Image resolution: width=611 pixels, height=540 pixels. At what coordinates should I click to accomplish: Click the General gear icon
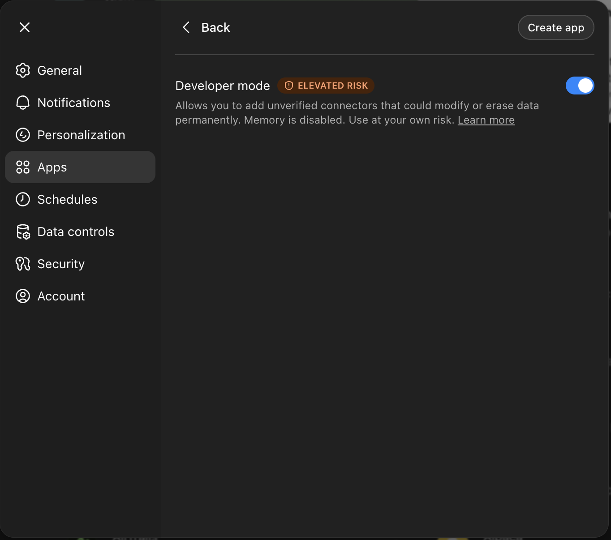click(23, 70)
